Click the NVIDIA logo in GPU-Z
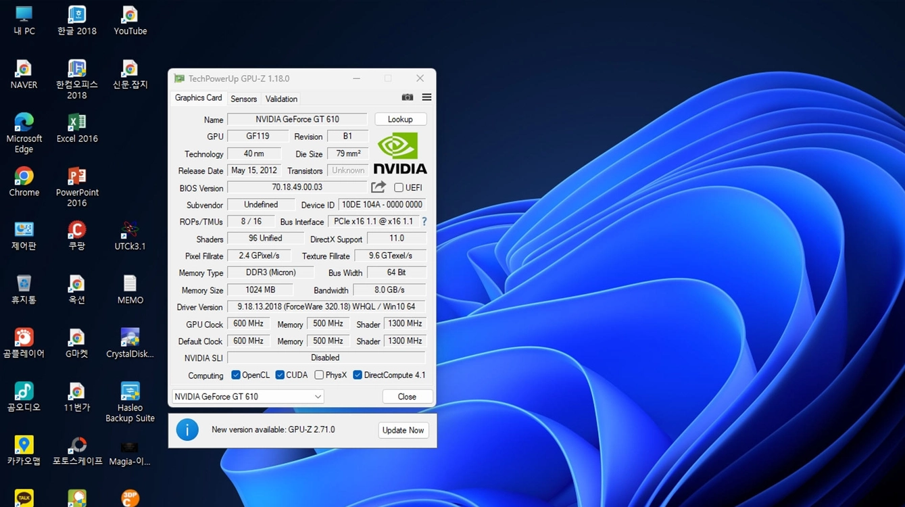 (x=400, y=153)
